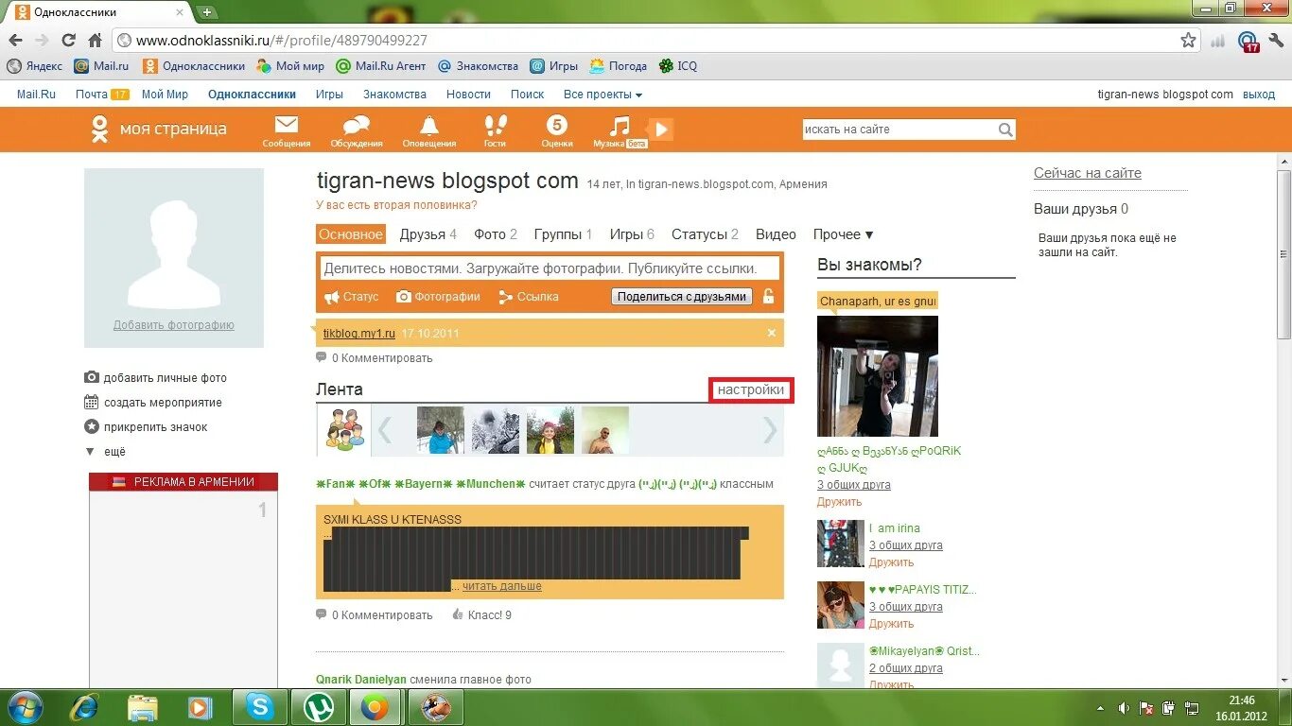Select the Основное tab
The width and height of the screenshot is (1292, 726).
(x=351, y=234)
